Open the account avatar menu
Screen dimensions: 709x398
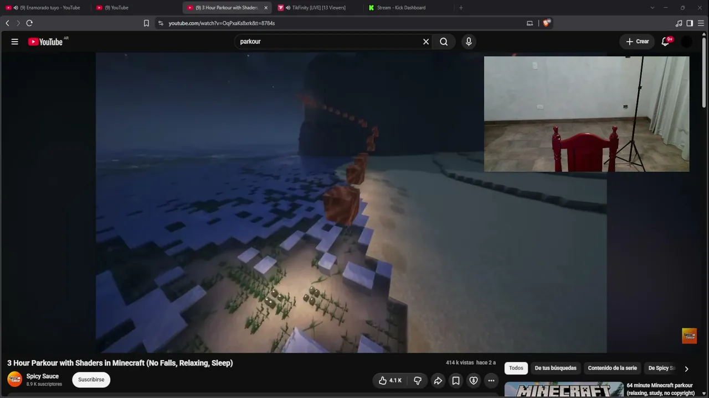coord(686,41)
